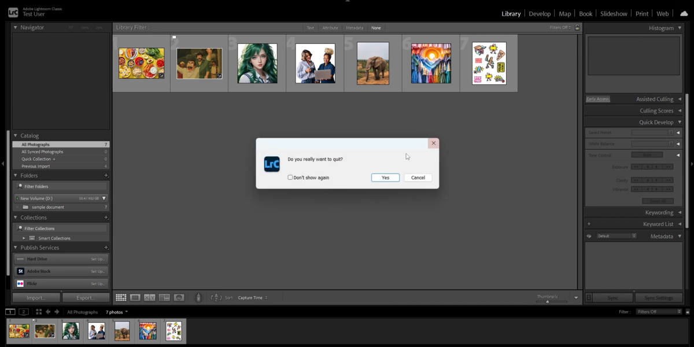Collapse the Histogram panel
The width and height of the screenshot is (694, 347).
click(x=680, y=28)
